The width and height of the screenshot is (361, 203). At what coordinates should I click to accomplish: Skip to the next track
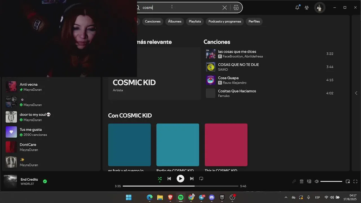pyautogui.click(x=192, y=178)
